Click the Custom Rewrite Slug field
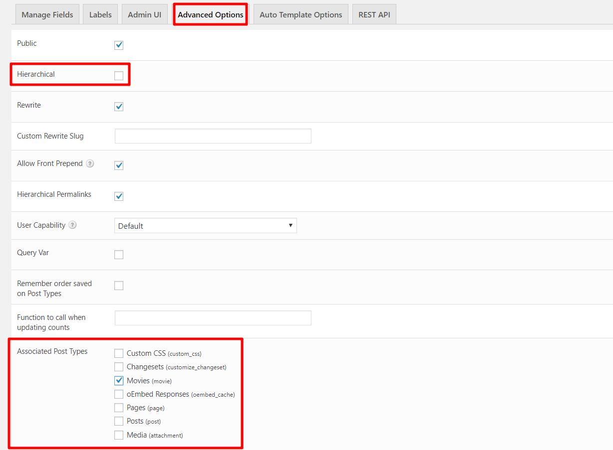Viewport: 613px width, 450px height. point(213,136)
